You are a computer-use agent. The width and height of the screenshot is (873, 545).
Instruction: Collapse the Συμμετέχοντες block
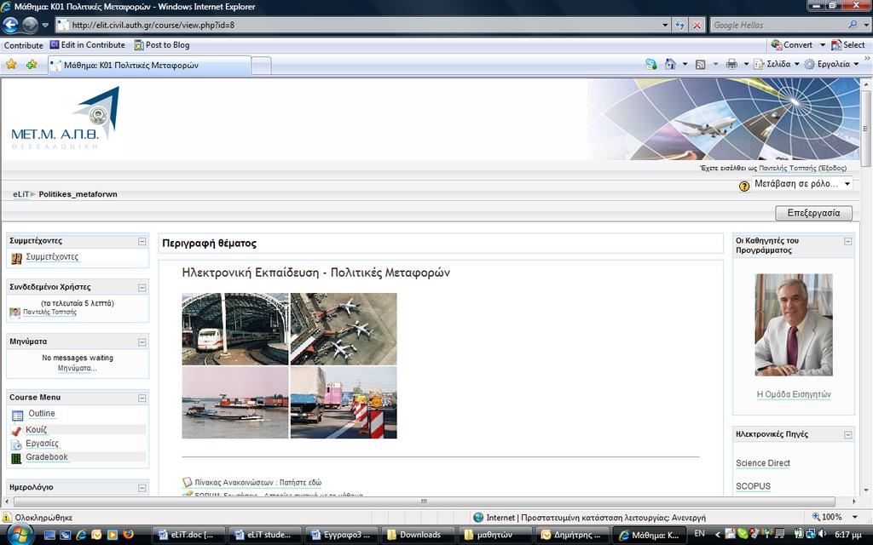pyautogui.click(x=142, y=241)
